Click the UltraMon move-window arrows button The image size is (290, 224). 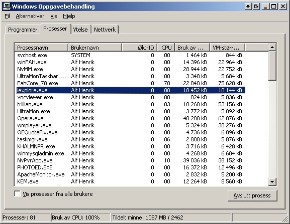tap(248, 7)
